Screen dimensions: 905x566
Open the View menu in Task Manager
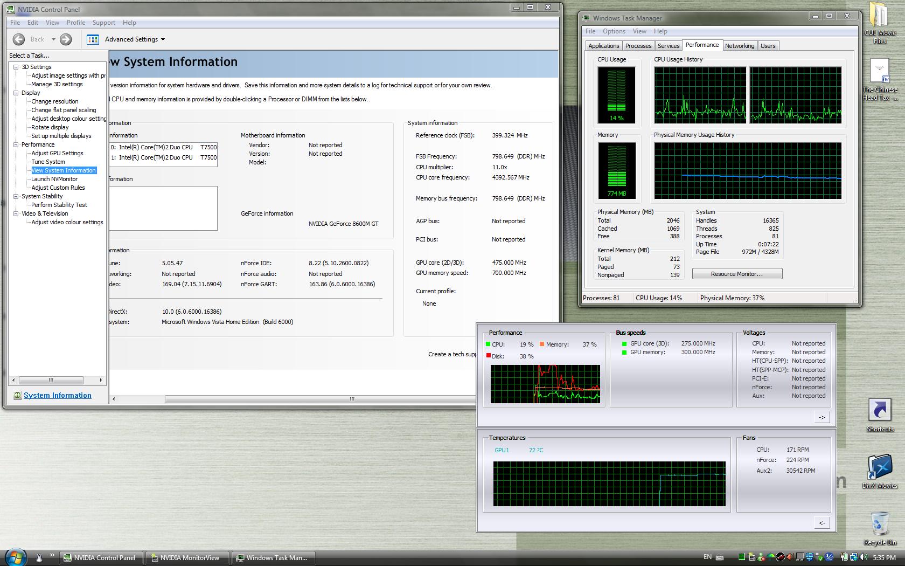[639, 31]
